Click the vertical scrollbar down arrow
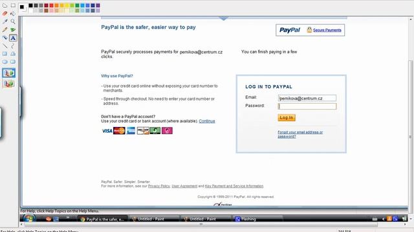 pos(411,219)
